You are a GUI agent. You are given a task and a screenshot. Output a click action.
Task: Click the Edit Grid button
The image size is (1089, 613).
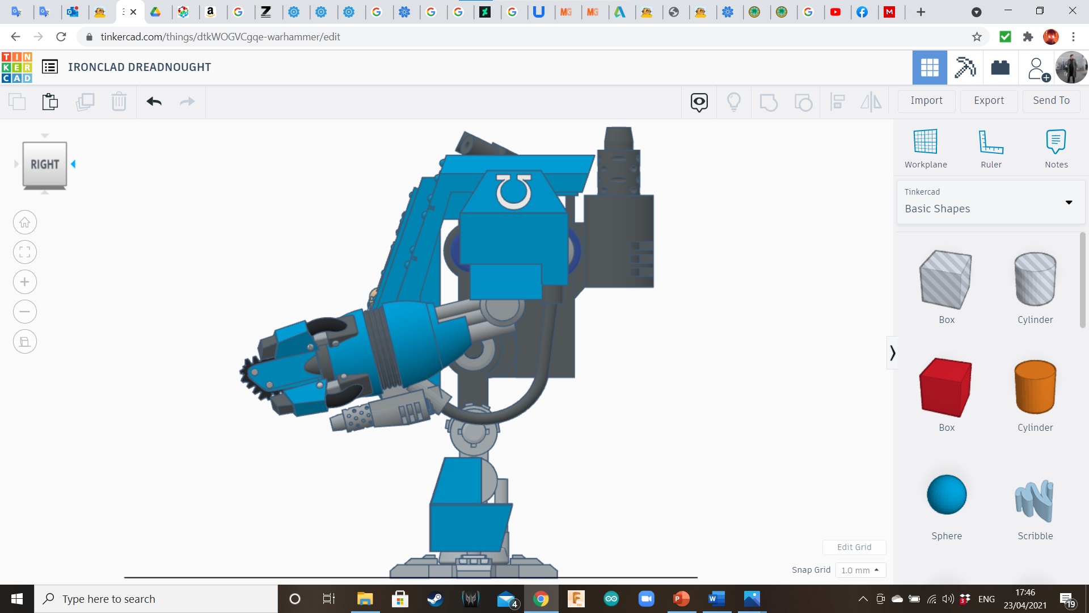[x=854, y=547]
